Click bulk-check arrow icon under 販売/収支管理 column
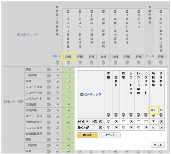The height and width of the screenshot is (154, 171). tap(57, 63)
